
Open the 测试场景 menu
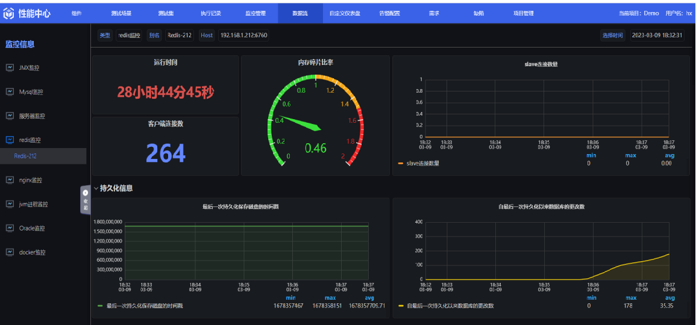(x=121, y=13)
